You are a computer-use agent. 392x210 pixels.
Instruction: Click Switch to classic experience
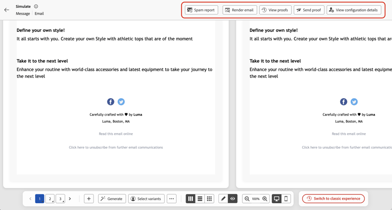pyautogui.click(x=333, y=199)
